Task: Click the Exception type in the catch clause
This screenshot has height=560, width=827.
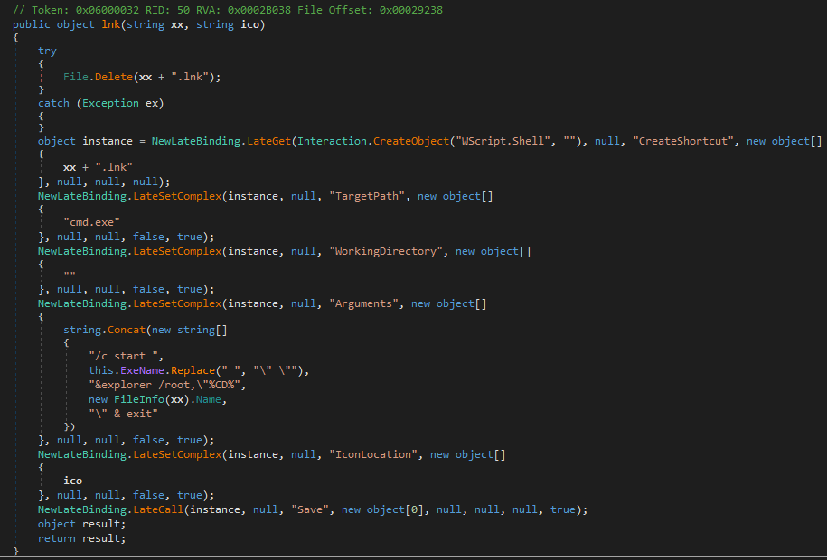Action: [111, 103]
